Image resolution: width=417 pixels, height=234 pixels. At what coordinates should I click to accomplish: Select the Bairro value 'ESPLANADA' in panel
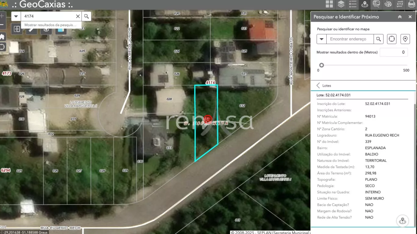[x=375, y=148]
